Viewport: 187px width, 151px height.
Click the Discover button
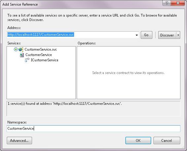coord(167,35)
